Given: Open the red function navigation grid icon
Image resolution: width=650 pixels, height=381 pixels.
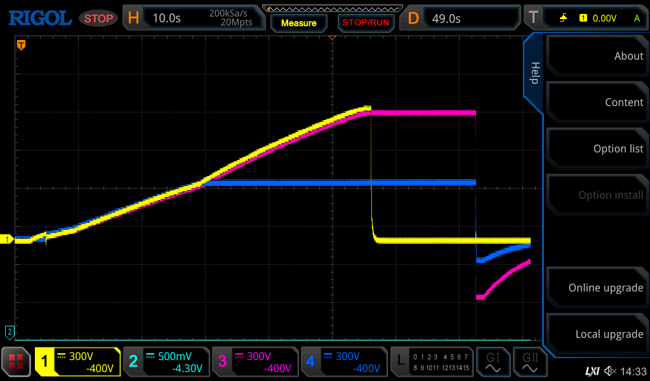Looking at the screenshot, I should pyautogui.click(x=17, y=362).
